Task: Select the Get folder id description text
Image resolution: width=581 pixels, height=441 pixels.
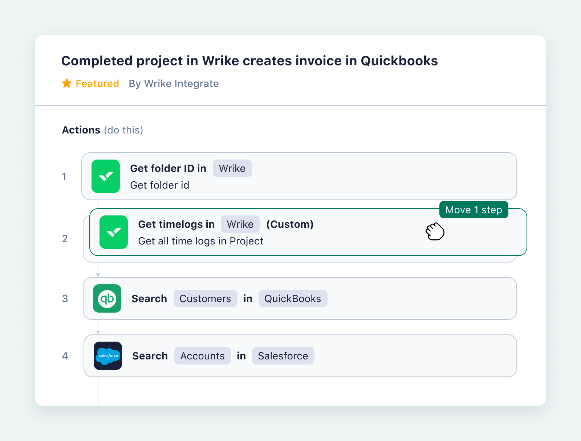Action: pyautogui.click(x=160, y=185)
